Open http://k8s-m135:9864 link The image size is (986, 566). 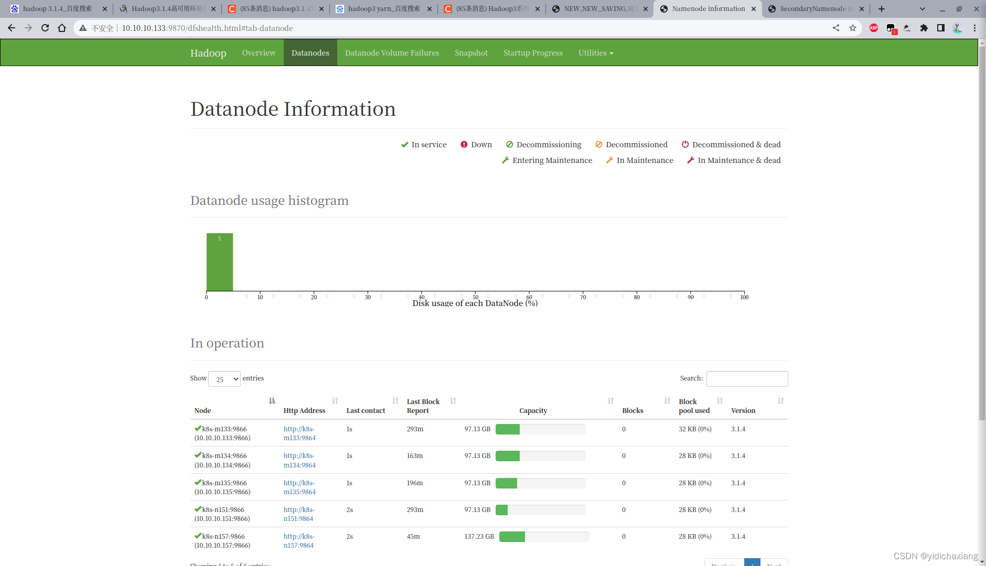tap(299, 487)
